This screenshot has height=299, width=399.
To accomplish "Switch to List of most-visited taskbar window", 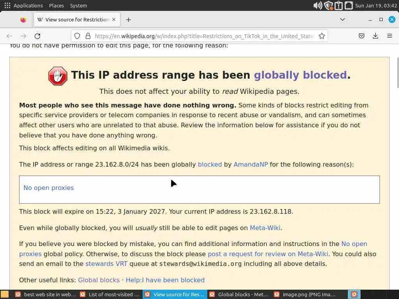I will point(110,294).
